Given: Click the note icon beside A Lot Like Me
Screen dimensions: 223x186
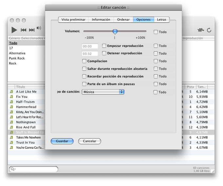Looking at the screenshot, I should pyautogui.click(x=11, y=92).
